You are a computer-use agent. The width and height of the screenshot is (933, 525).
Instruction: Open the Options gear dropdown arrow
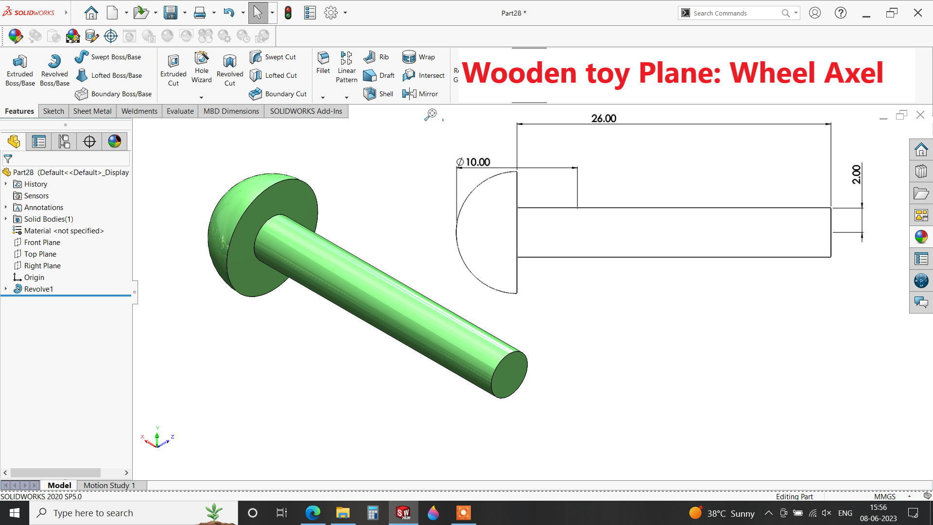(x=346, y=13)
